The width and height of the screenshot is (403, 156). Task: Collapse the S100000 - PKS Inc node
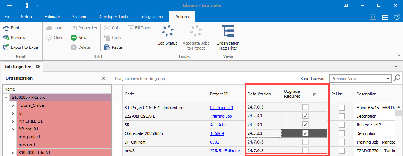(6, 98)
